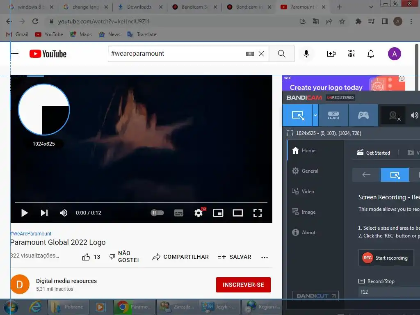Select Bandicam game recording mode
420x315 pixels.
click(x=363, y=115)
